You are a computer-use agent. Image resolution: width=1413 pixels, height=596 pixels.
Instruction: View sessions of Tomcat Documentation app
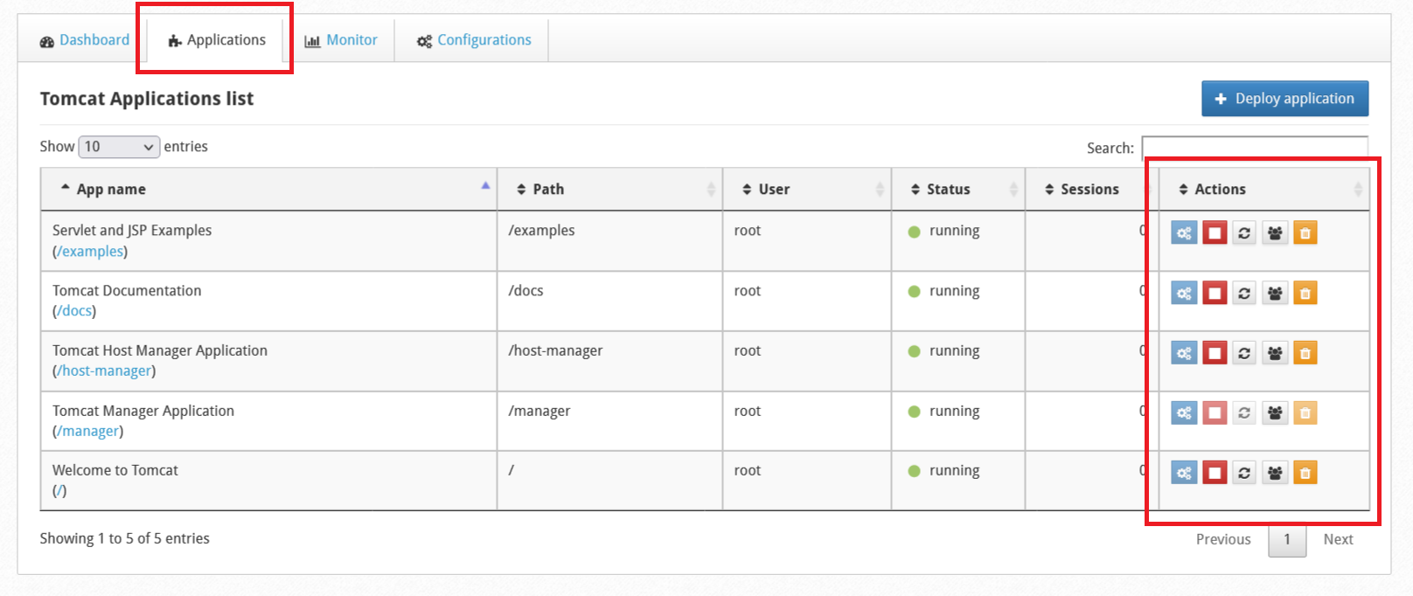click(x=1275, y=294)
